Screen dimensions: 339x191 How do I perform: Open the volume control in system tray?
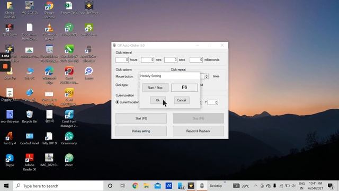click(293, 186)
